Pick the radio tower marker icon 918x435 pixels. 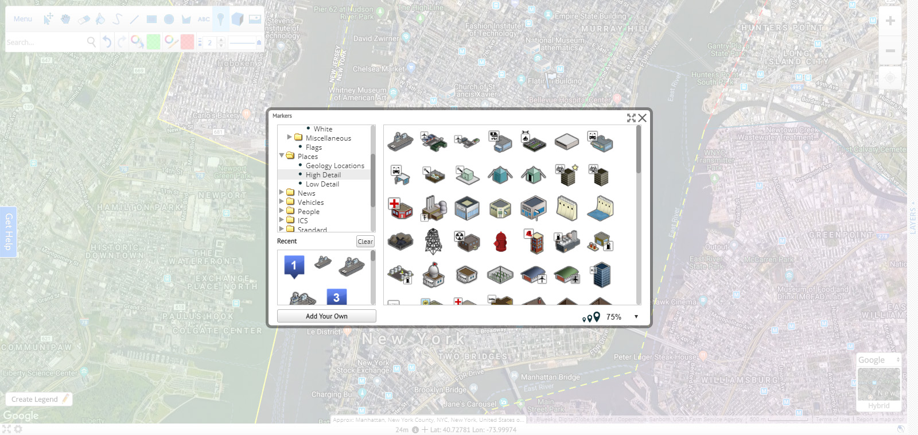click(433, 242)
